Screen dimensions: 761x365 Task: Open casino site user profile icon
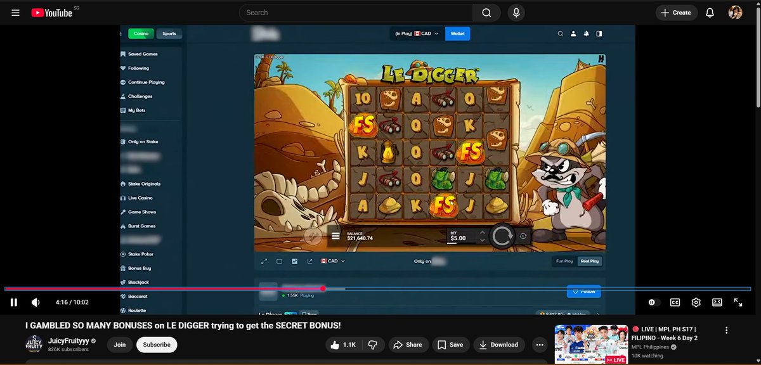click(573, 34)
